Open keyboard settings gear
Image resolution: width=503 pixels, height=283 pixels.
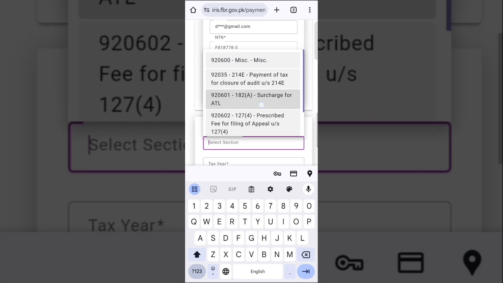coord(270,189)
